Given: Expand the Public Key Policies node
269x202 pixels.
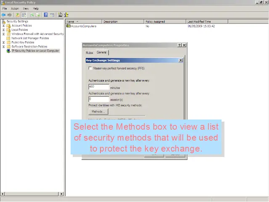Looking at the screenshot, I should [x=3, y=43].
